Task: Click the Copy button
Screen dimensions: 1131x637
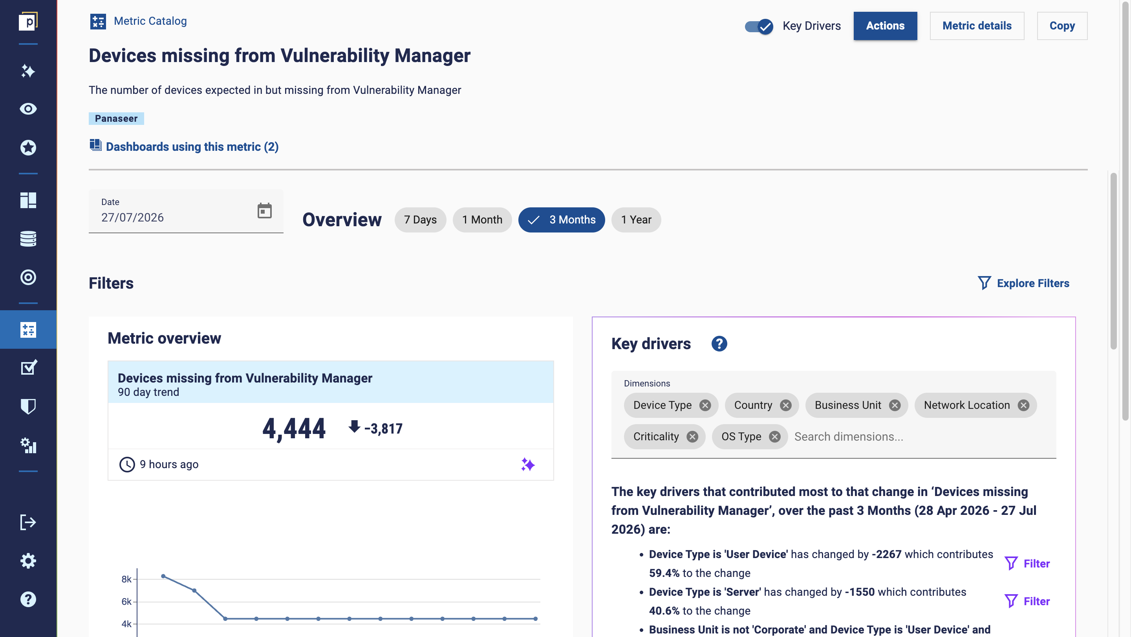Action: [x=1062, y=26]
